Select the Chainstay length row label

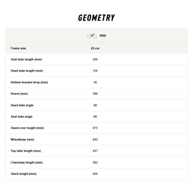click(x=26, y=162)
